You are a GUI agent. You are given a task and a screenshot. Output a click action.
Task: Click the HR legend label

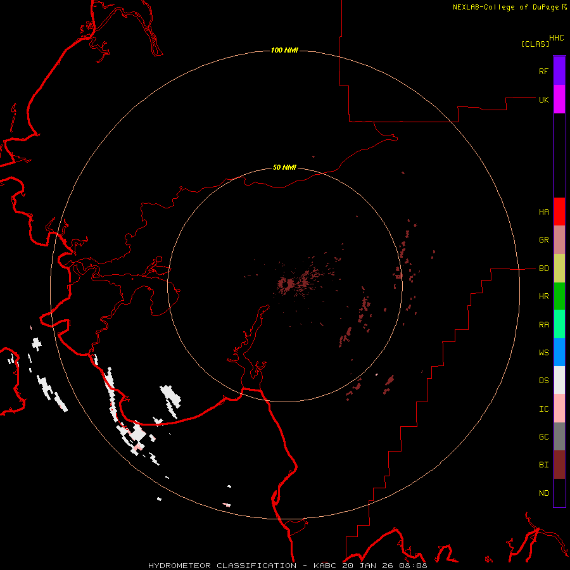[543, 296]
